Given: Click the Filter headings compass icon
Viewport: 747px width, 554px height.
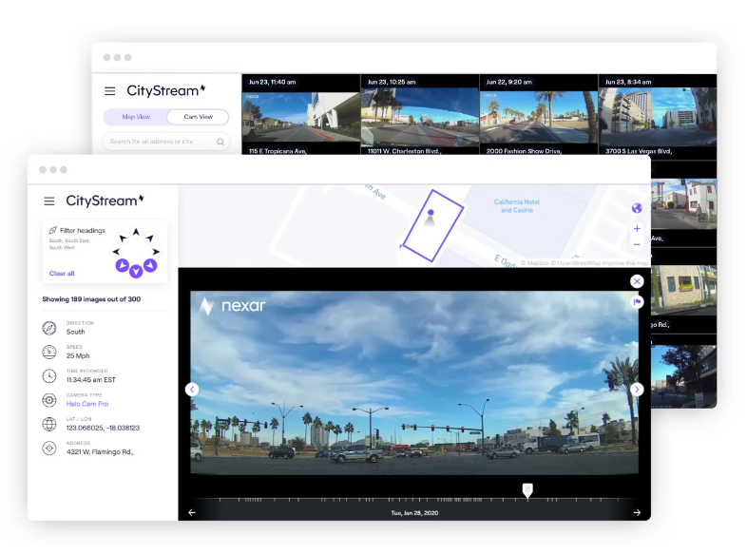Looking at the screenshot, I should pos(53,230).
